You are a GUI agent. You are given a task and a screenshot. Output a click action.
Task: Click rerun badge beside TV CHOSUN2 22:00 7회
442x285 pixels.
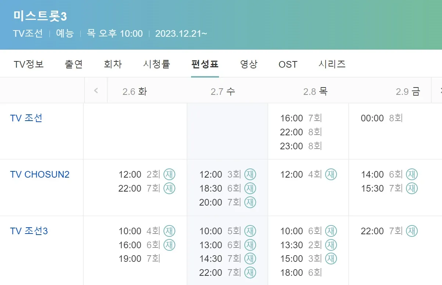[169, 188]
